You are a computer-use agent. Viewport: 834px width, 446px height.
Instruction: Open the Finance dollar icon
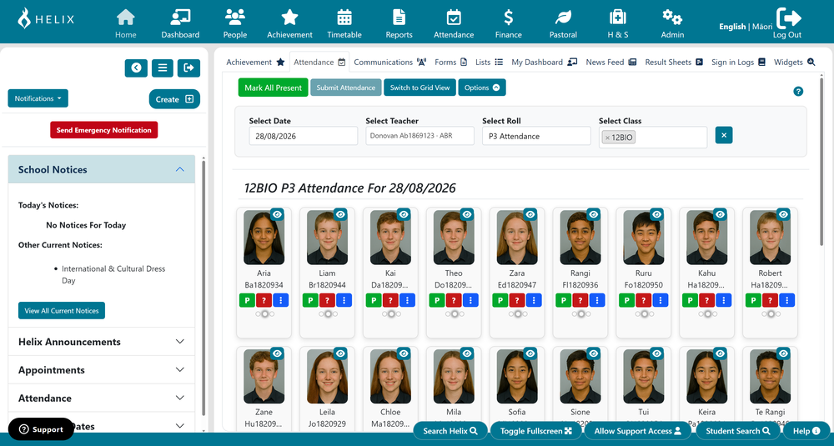pyautogui.click(x=509, y=23)
